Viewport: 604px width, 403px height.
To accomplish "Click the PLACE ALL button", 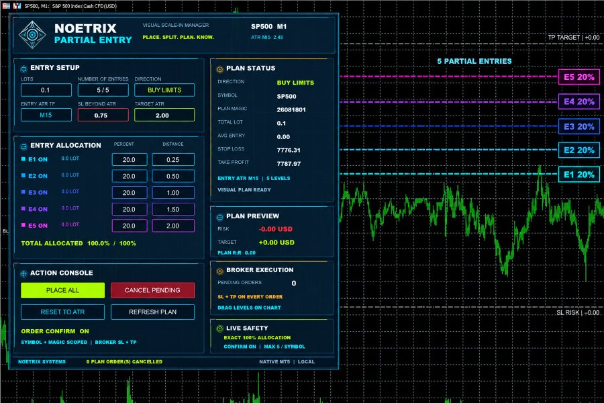I will pyautogui.click(x=62, y=290).
